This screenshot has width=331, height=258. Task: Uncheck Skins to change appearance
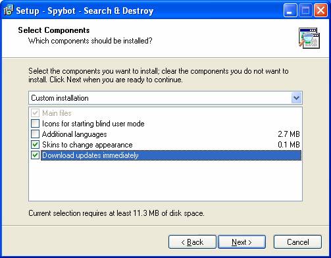pos(35,145)
